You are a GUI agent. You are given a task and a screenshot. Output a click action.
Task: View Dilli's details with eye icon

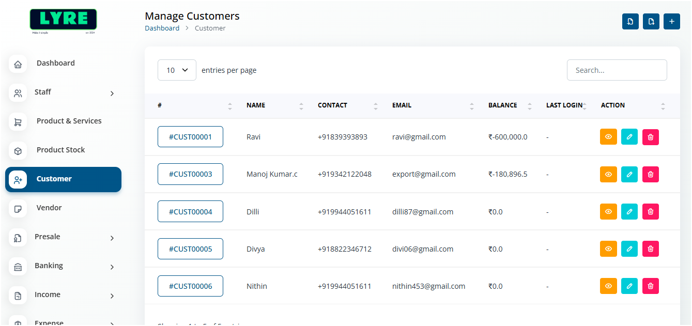[608, 211]
